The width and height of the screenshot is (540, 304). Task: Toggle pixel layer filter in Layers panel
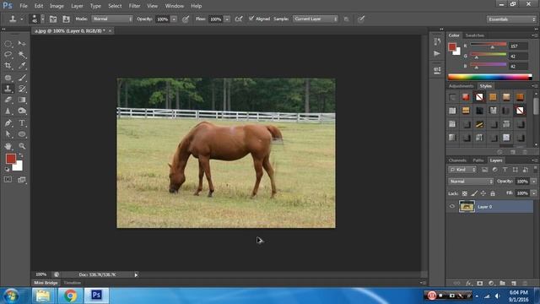click(484, 170)
